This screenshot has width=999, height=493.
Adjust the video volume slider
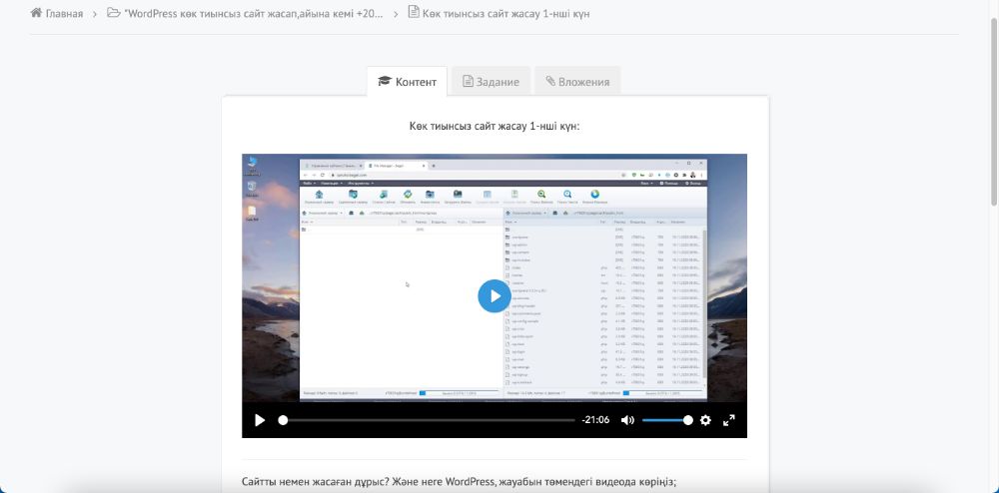(x=667, y=420)
